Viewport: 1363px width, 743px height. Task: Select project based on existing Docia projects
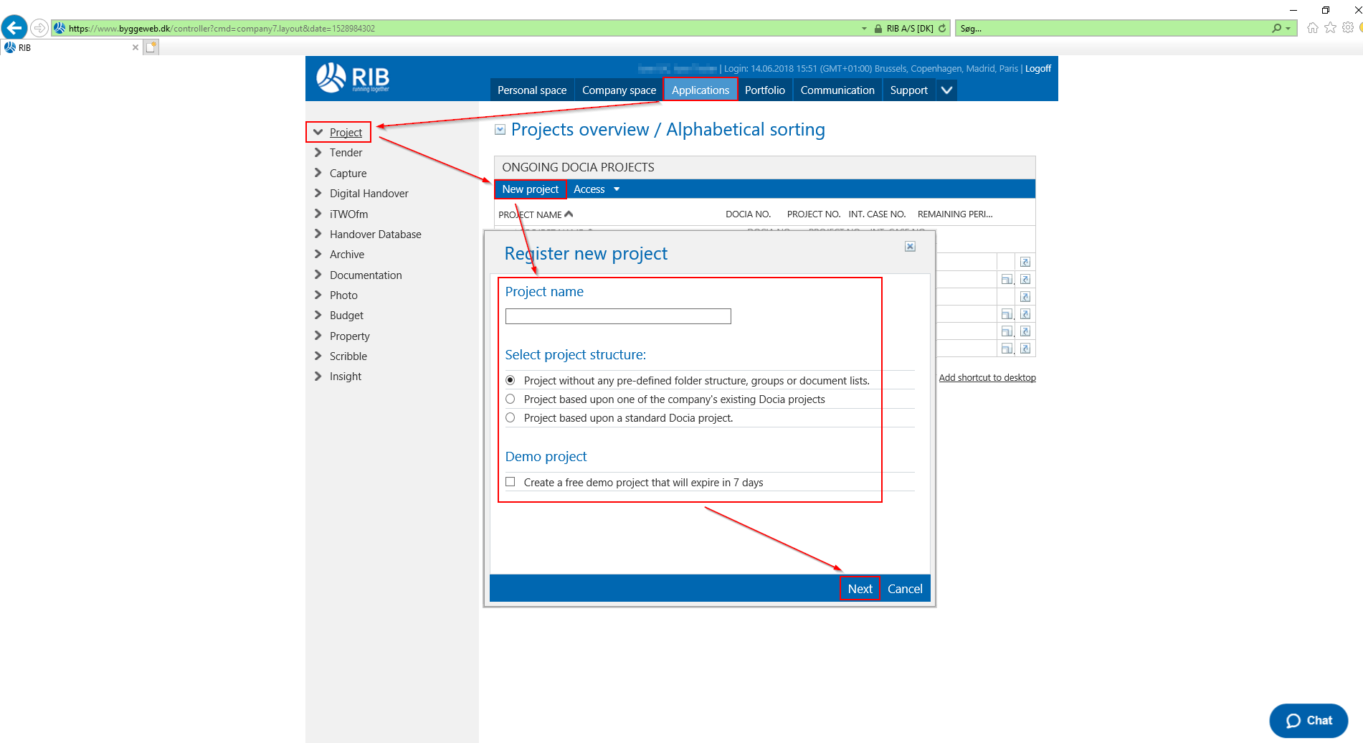pos(510,399)
